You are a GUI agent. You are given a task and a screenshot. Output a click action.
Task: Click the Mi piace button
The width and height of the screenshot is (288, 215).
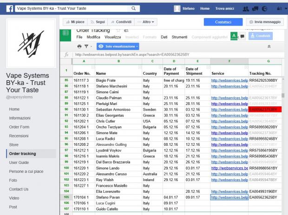tap(75, 22)
